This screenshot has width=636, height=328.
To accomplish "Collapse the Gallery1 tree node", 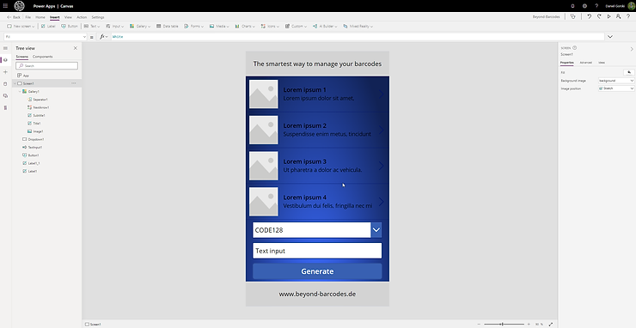I will [20, 92].
